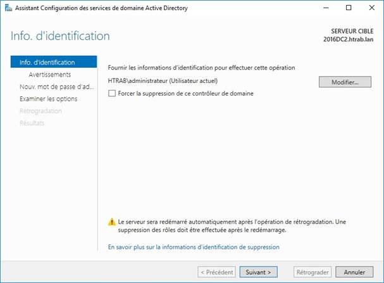Click the Modifier... button
Screen dimensions: 384x283
point(345,82)
